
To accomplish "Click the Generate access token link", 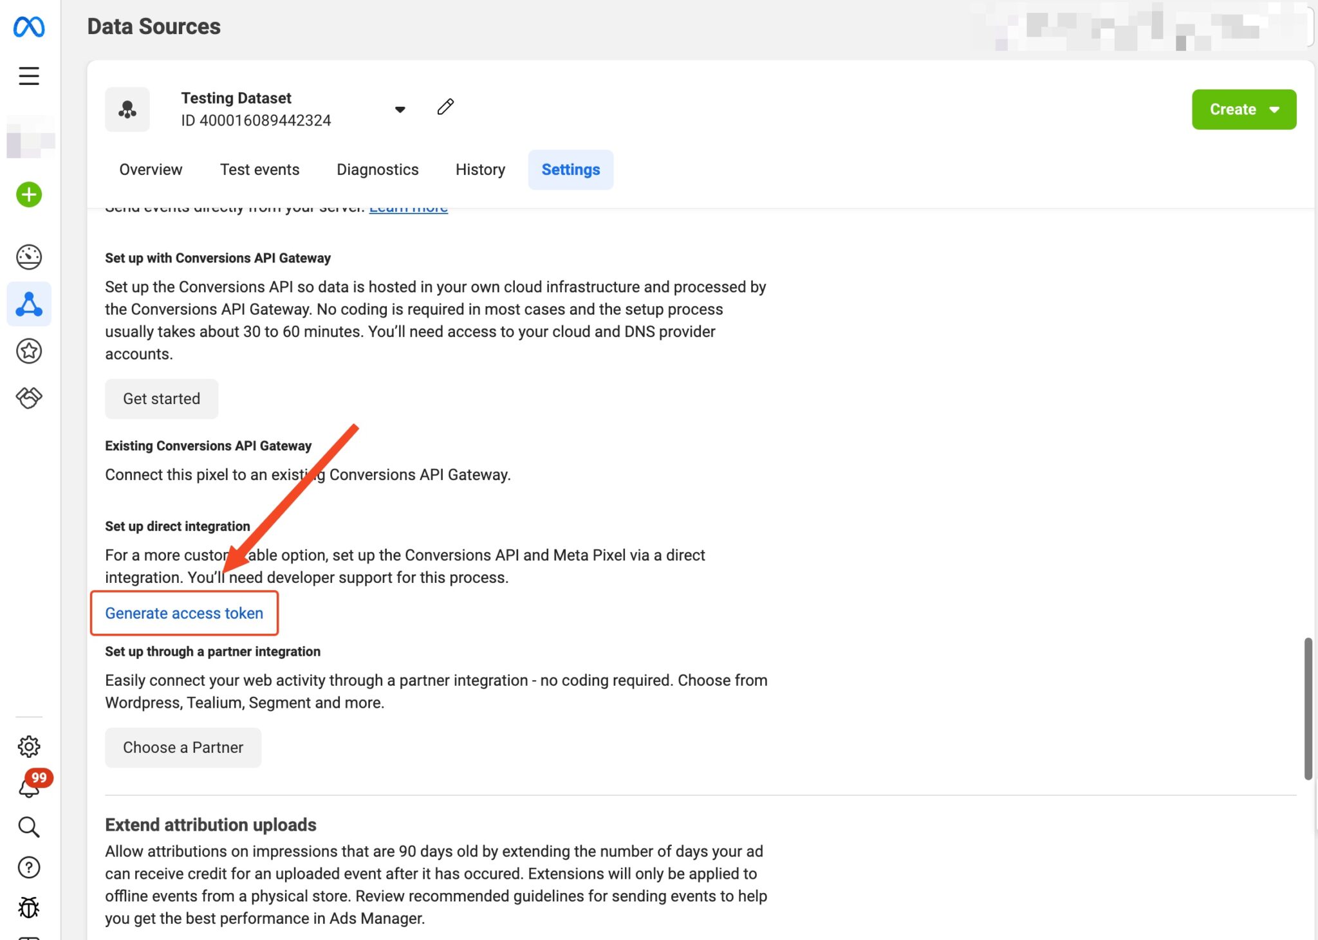I will coord(184,613).
